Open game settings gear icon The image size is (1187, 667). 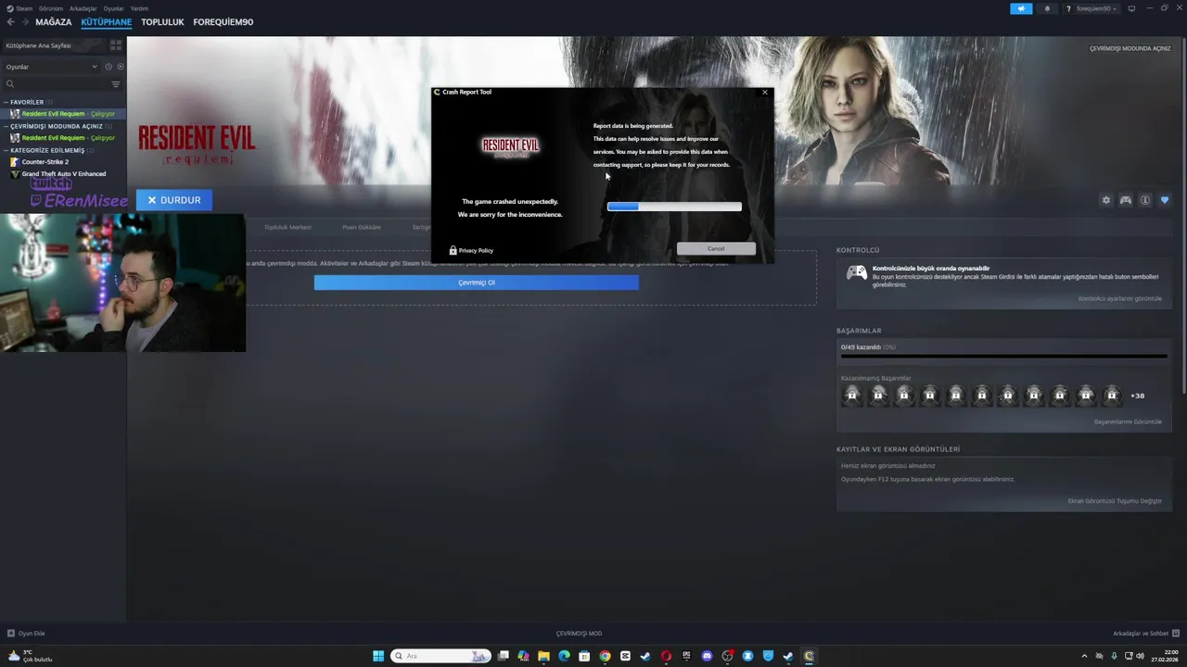click(x=1105, y=200)
